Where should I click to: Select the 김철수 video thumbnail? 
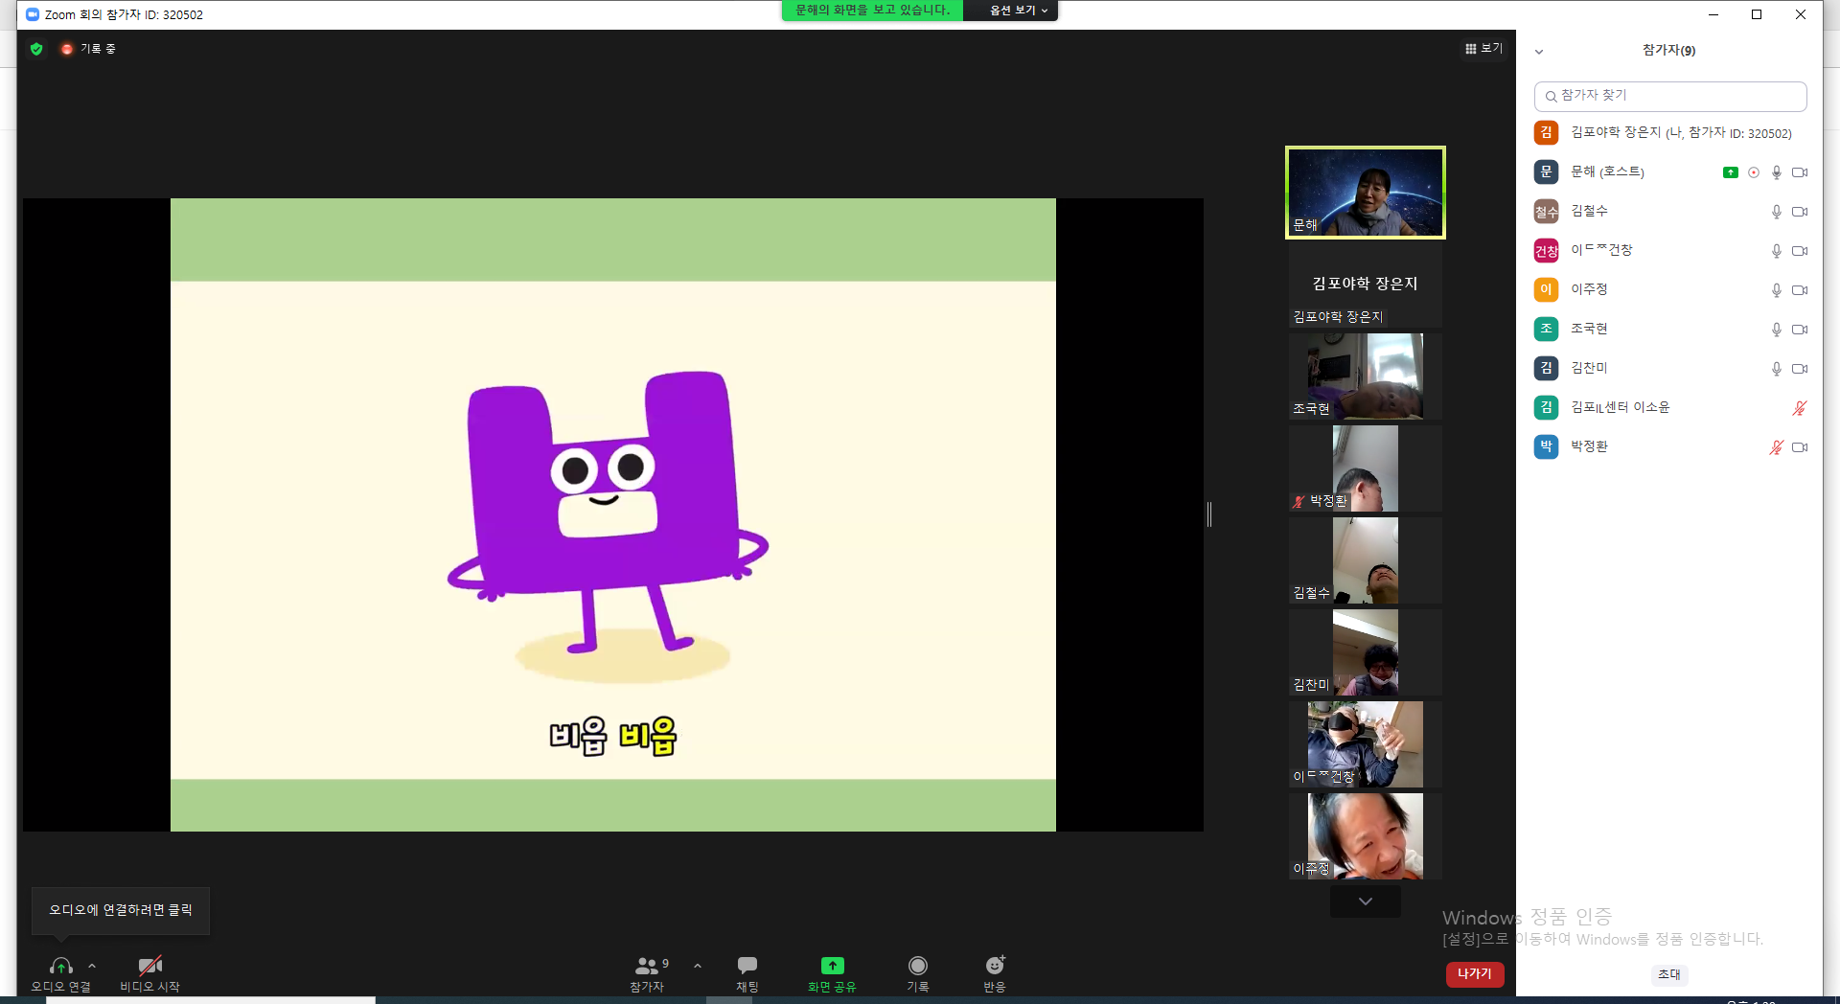click(x=1366, y=560)
